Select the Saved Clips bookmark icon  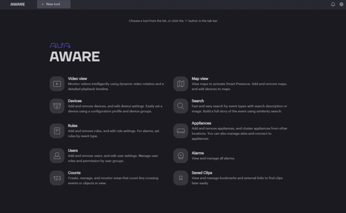click(180, 178)
